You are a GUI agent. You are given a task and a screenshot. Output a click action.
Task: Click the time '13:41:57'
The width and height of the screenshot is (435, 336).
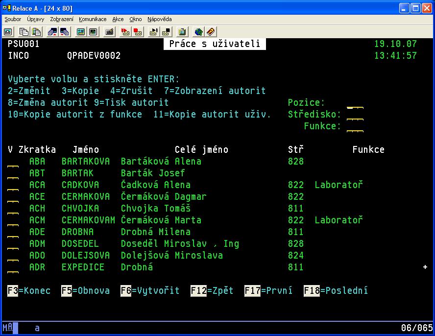396,55
